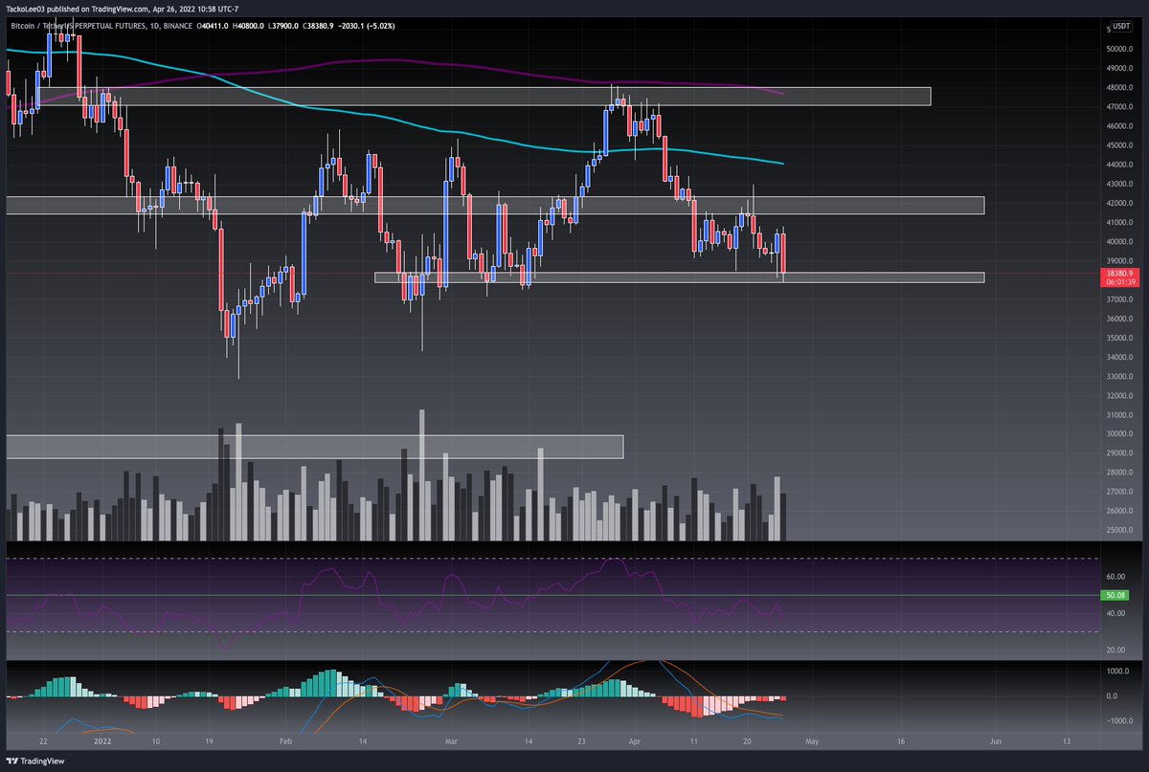Click the latest red daily candle

pyautogui.click(x=784, y=254)
